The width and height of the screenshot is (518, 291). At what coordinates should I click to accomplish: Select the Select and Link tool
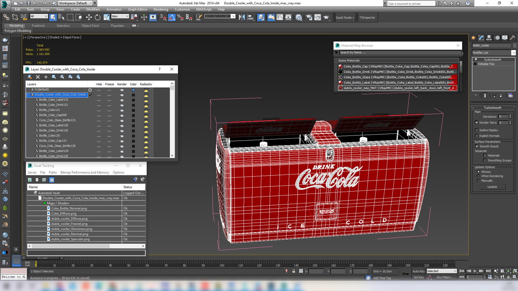(6, 17)
